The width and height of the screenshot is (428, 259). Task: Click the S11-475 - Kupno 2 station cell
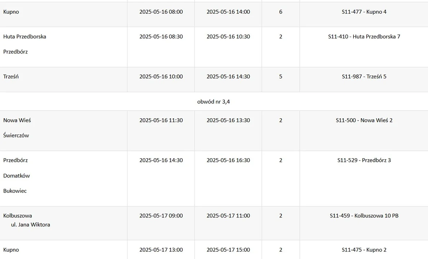tap(364, 250)
